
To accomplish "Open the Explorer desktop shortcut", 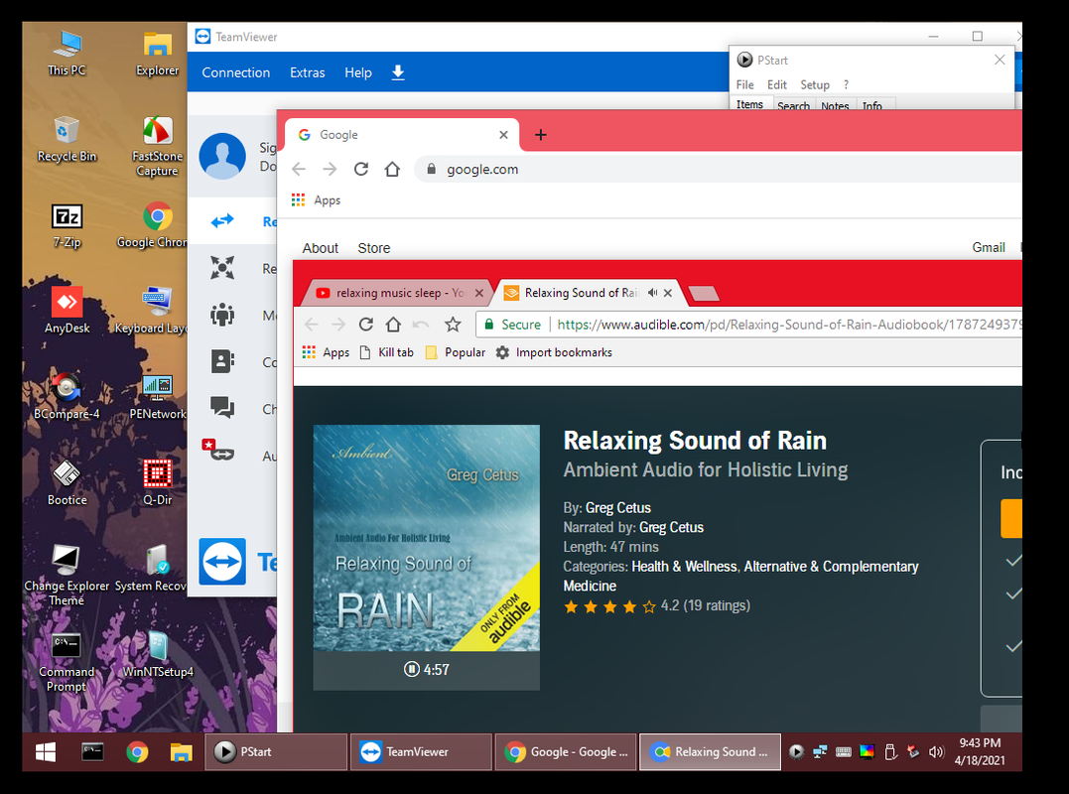I will tap(158, 54).
